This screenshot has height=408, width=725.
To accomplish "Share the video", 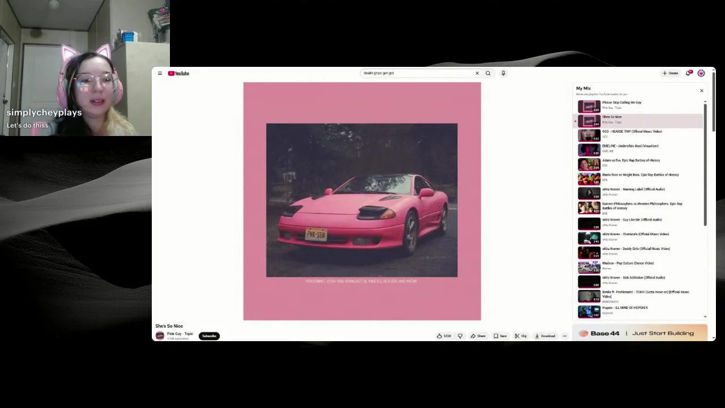I will (x=478, y=336).
